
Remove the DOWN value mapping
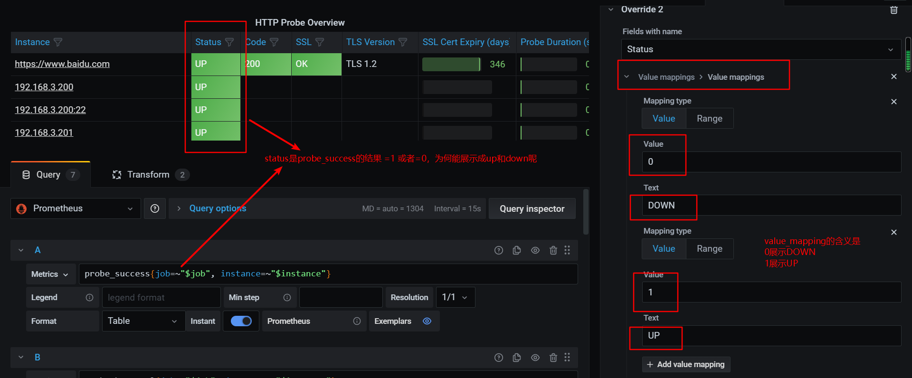coord(893,102)
